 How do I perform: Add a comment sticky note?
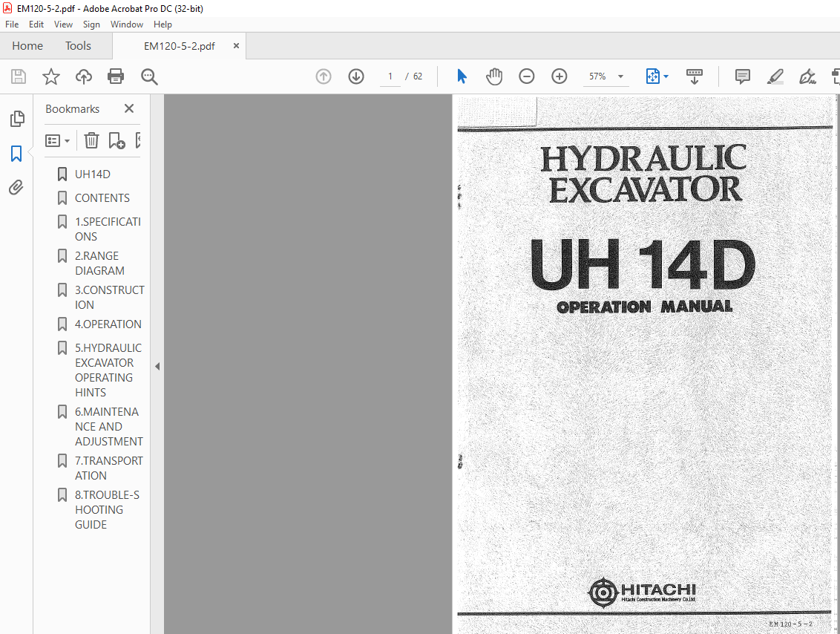[743, 76]
